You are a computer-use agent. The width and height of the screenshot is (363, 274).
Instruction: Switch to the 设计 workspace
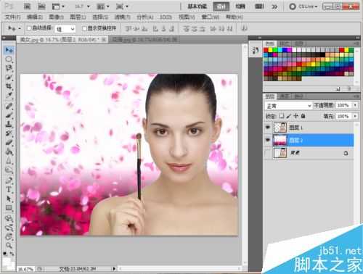(221, 7)
